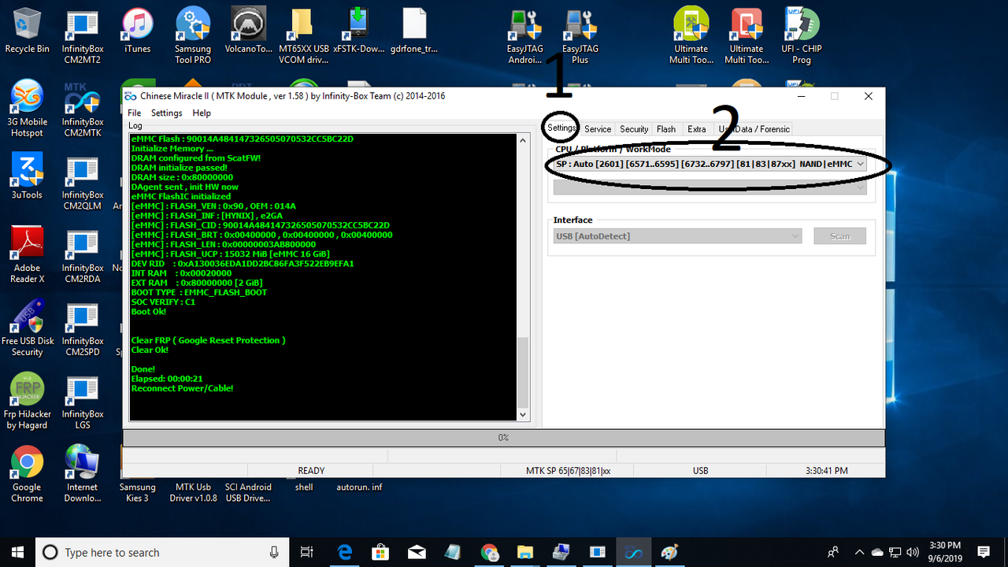The image size is (1008, 567).
Task: Click 'Boot Ok!' line in log
Action: (x=149, y=312)
